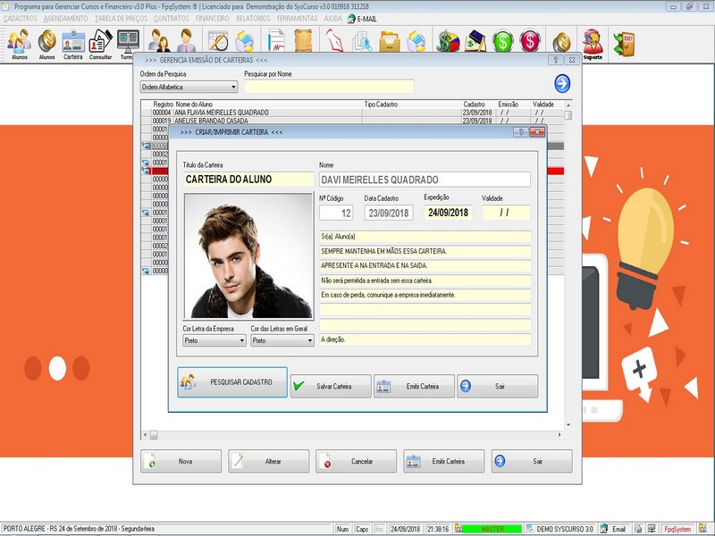Open the Ordem da Pesquisa dropdown

pos(189,87)
